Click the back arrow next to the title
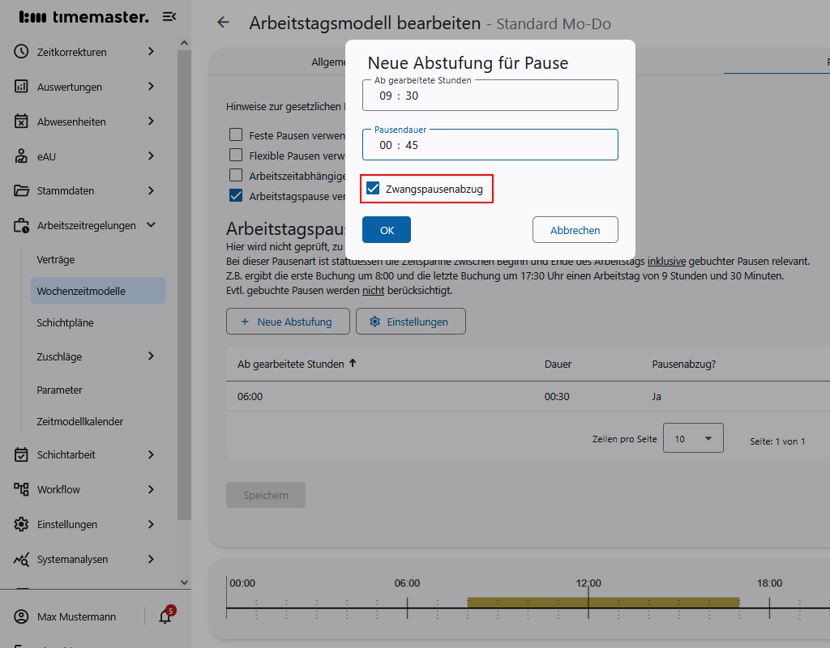This screenshot has width=830, height=648. click(x=224, y=23)
